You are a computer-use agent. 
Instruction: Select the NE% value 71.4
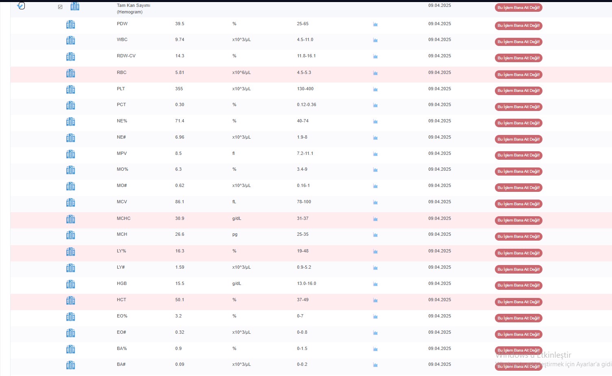click(180, 121)
